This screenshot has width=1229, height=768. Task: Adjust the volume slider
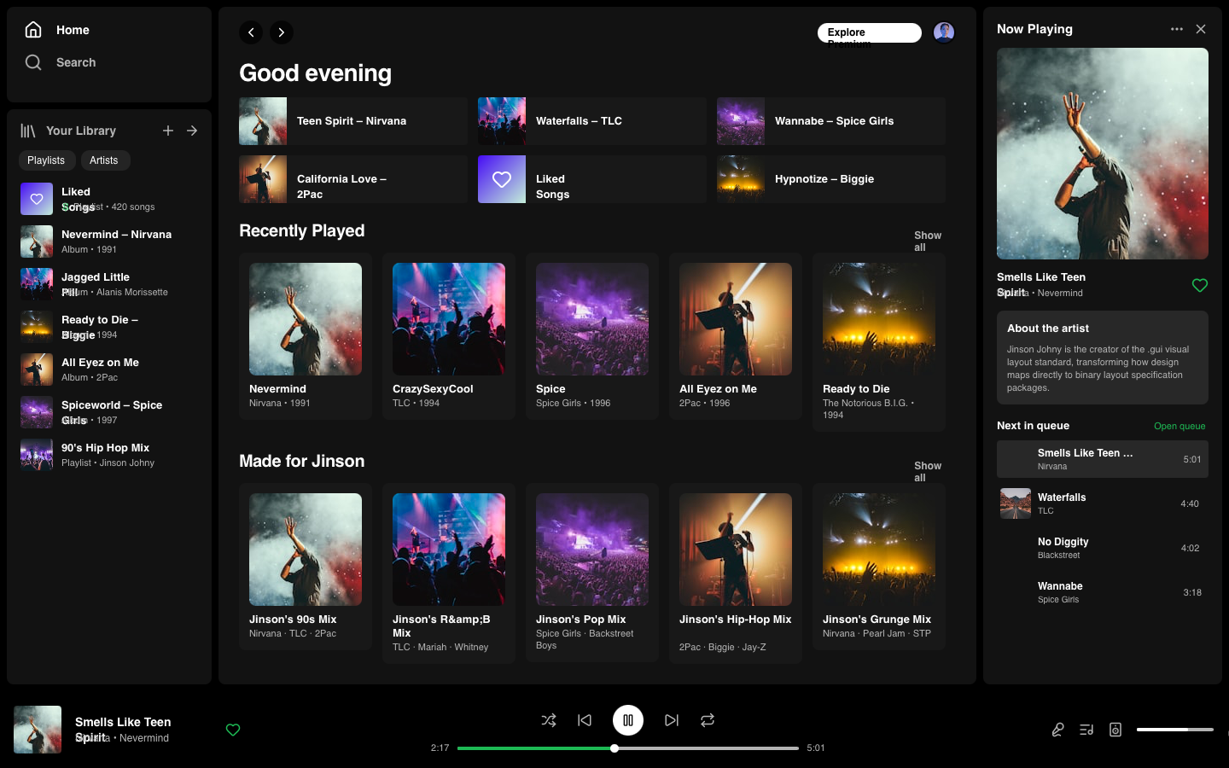[1175, 730]
